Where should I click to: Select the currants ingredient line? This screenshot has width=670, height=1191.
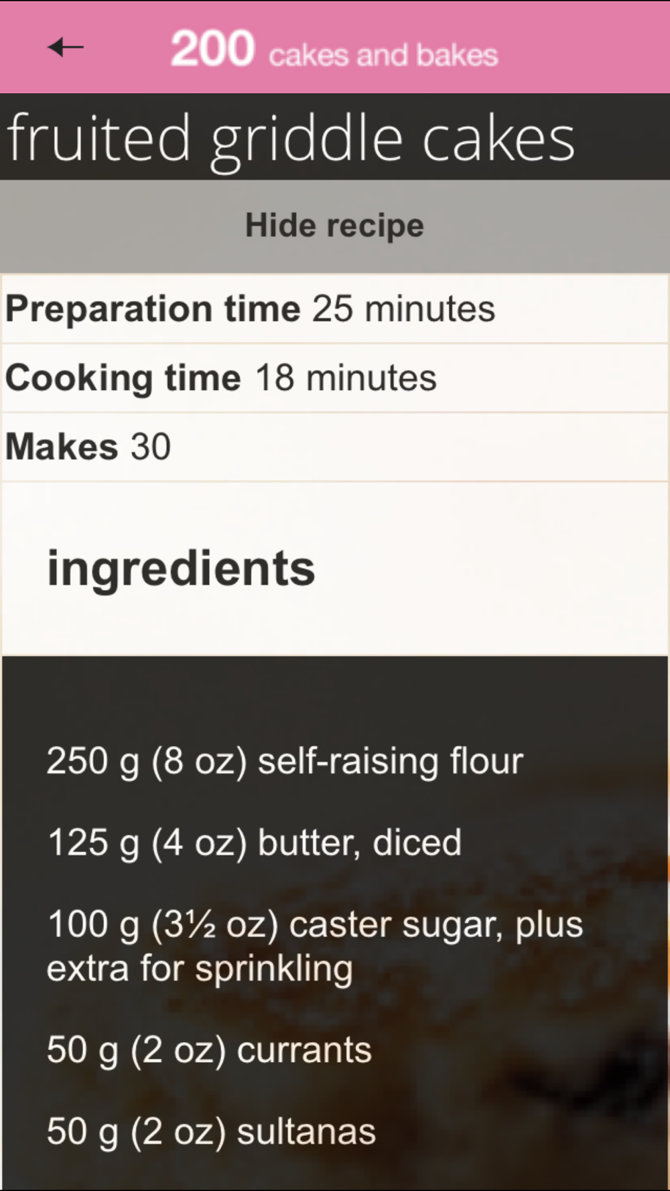209,1050
